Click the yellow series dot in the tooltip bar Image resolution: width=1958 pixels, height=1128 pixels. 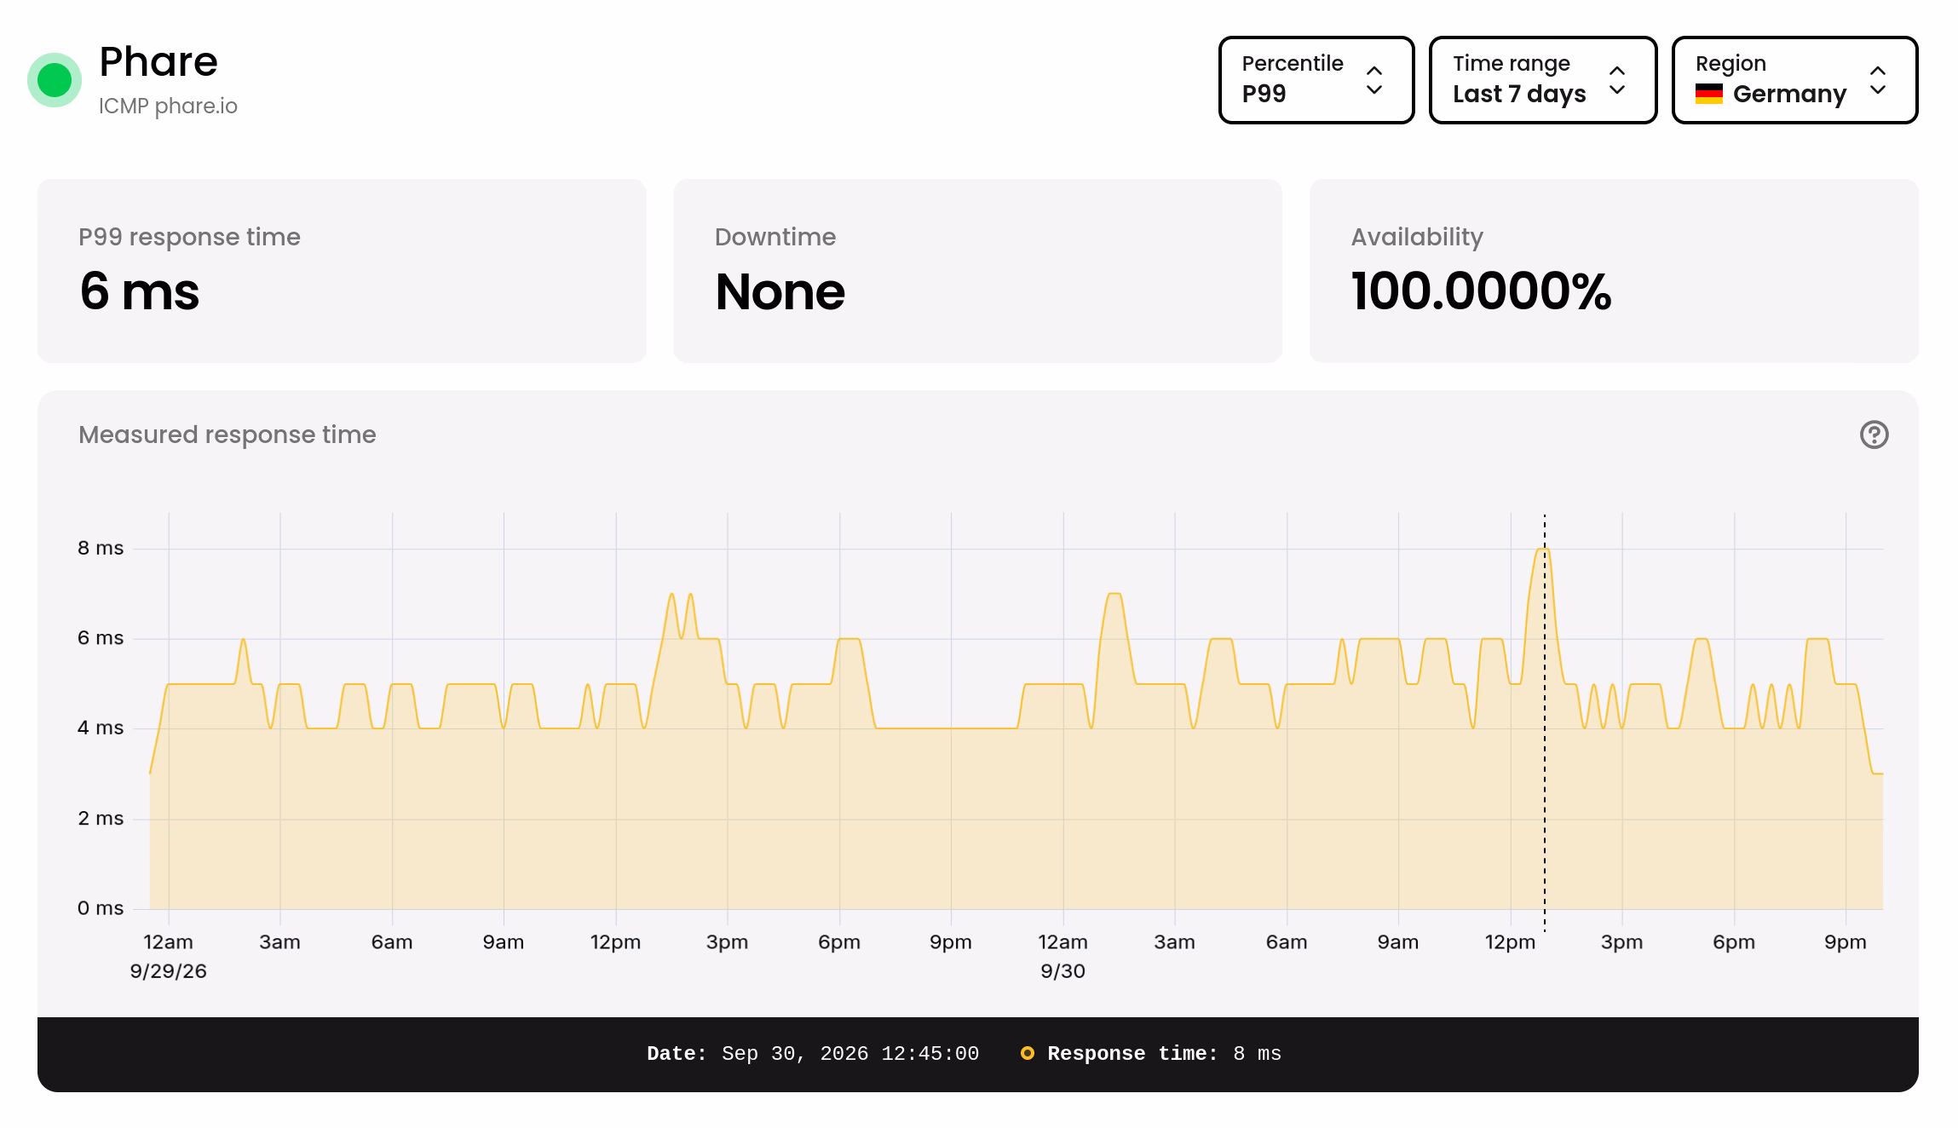[x=1028, y=1054]
